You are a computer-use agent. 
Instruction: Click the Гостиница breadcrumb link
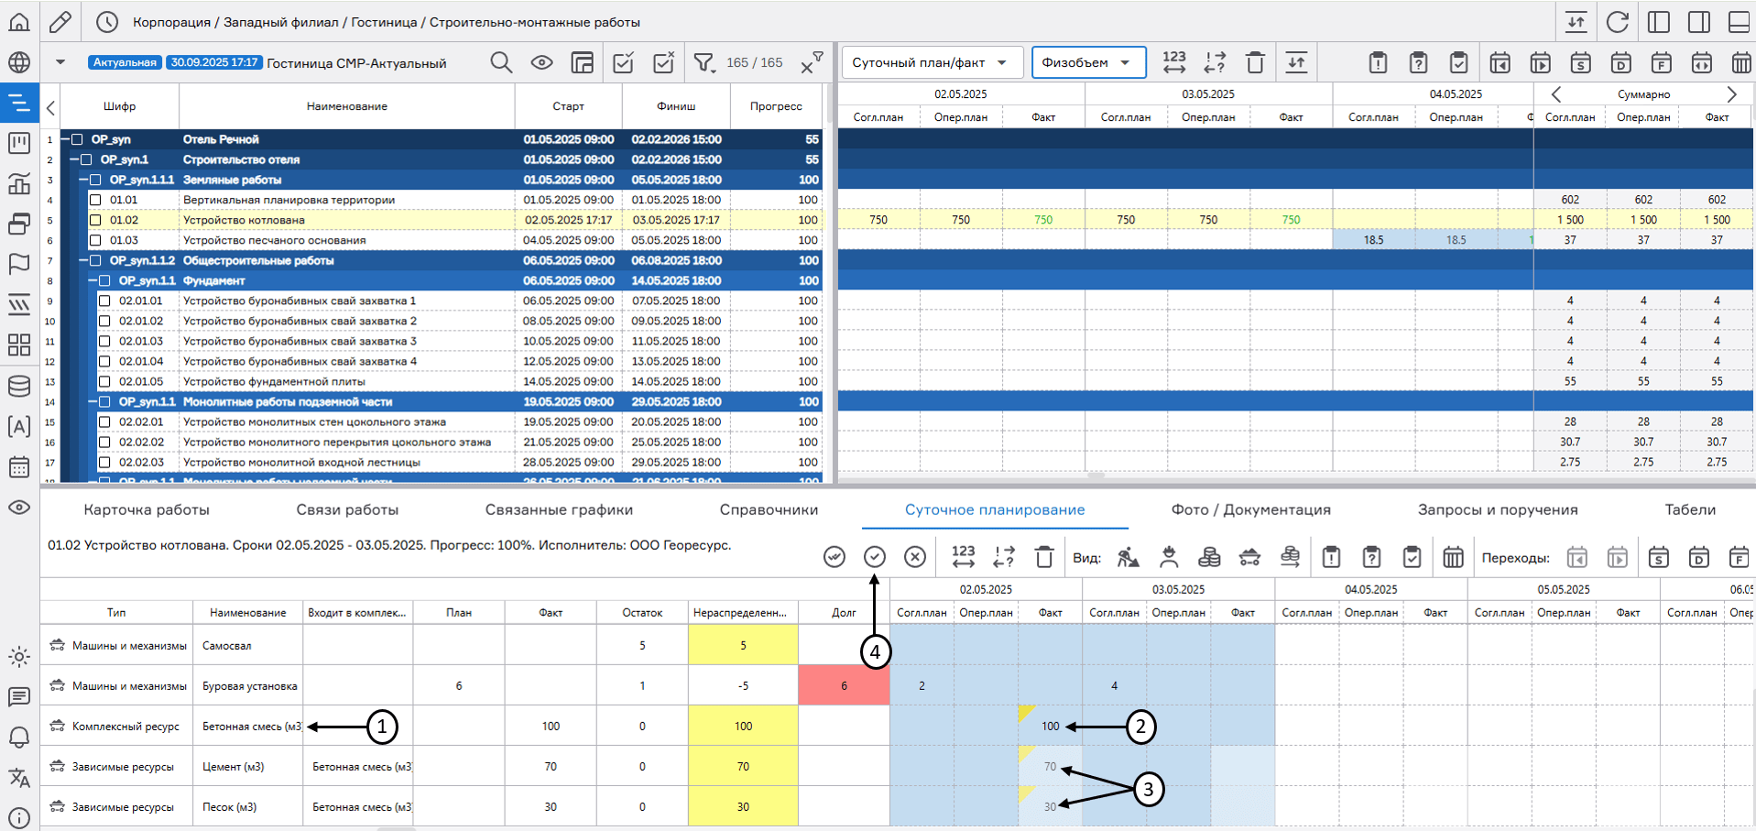click(x=384, y=22)
